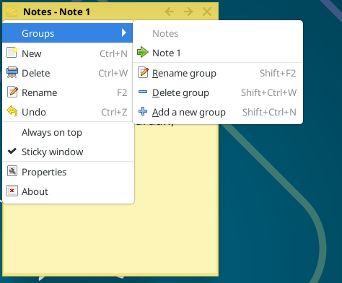Click the Delete group minus icon
The image size is (342, 283).
click(143, 92)
